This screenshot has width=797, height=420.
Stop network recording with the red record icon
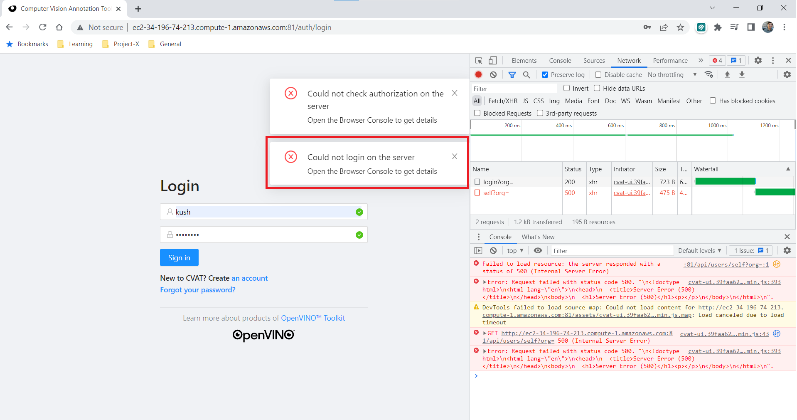pos(478,74)
